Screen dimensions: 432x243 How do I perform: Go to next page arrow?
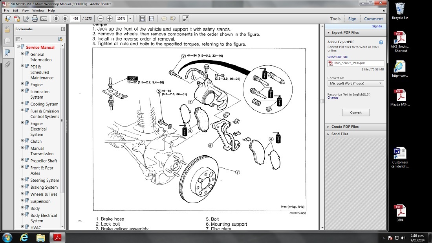tap(65, 18)
